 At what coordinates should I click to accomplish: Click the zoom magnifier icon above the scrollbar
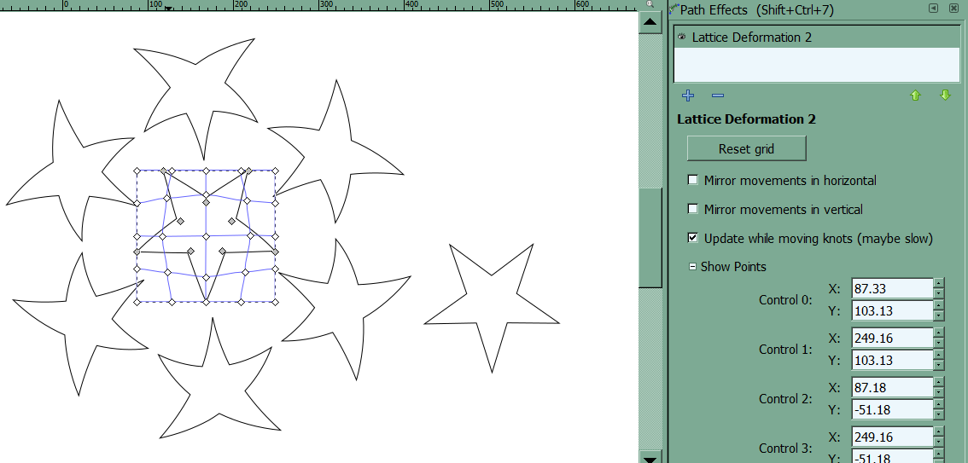[650, 4]
